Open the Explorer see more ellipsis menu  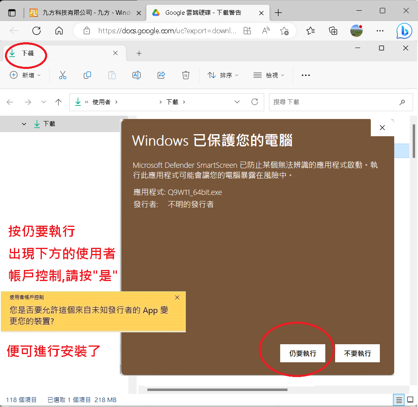click(x=306, y=75)
